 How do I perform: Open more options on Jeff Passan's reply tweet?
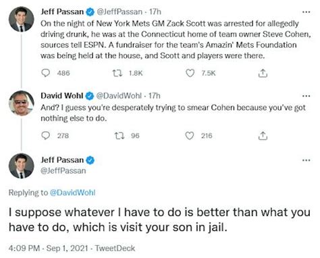[x=306, y=160]
